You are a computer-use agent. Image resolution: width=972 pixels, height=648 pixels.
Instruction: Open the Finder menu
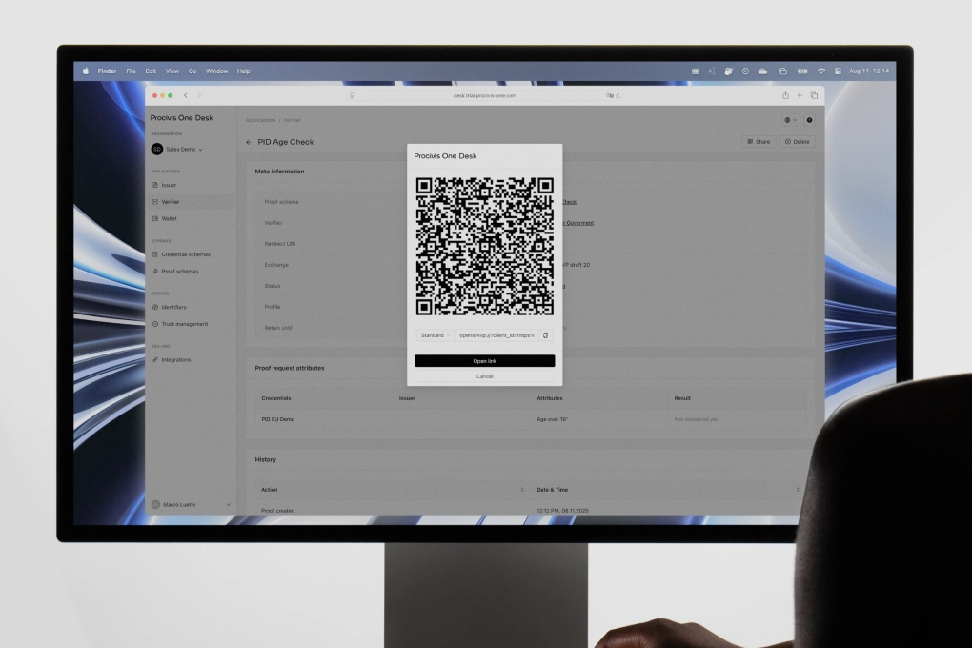tap(108, 71)
